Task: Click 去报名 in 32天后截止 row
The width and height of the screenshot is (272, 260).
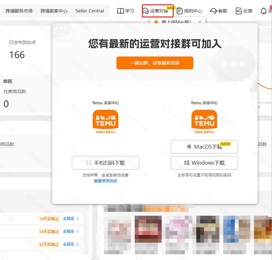Action: [69, 244]
